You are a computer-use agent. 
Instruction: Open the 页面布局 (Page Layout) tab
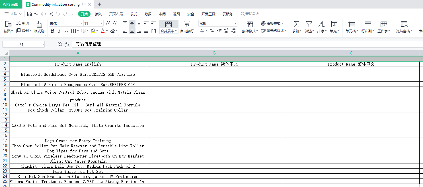[x=116, y=14]
